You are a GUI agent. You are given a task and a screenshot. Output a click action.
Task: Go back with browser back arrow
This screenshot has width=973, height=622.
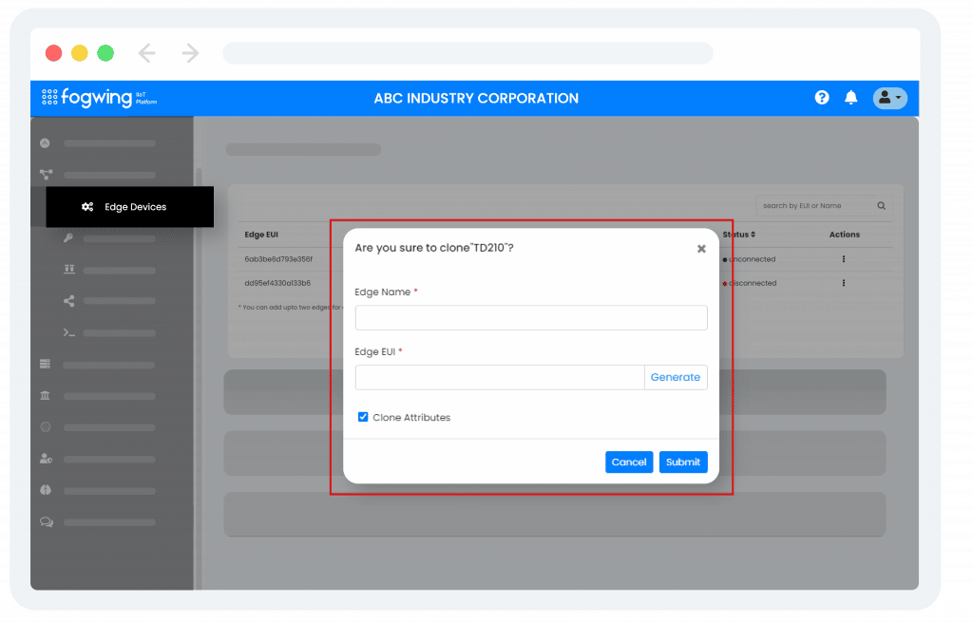[x=146, y=53]
